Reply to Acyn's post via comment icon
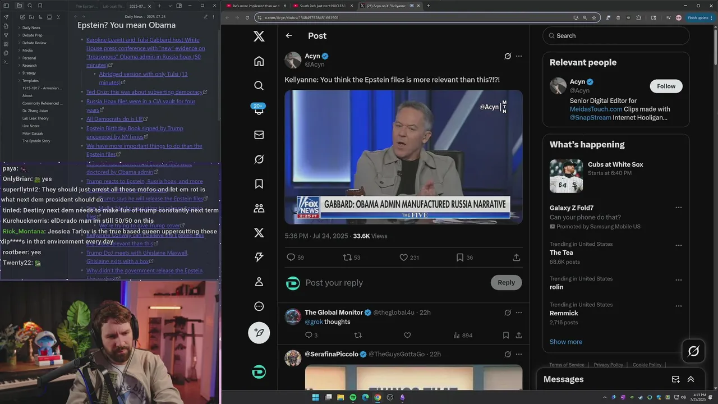Screen dimensions: 718x404 tap(291, 258)
